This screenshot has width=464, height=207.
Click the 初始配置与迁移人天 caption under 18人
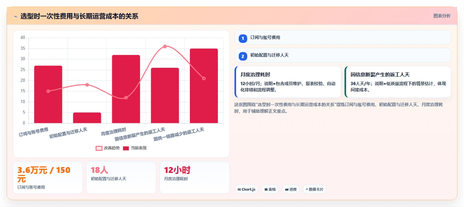pos(108,179)
